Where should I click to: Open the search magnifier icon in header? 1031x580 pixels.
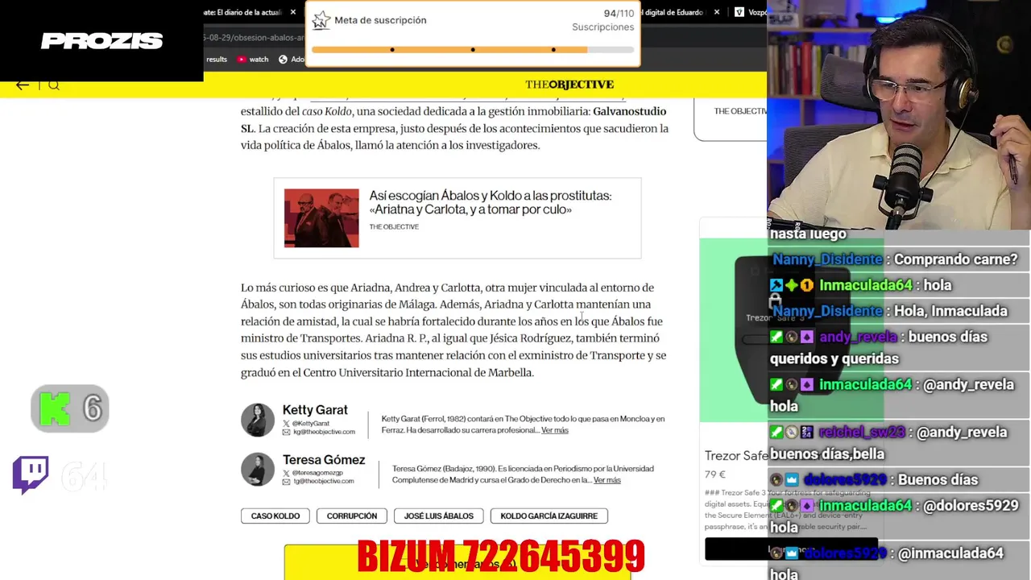[x=54, y=85]
